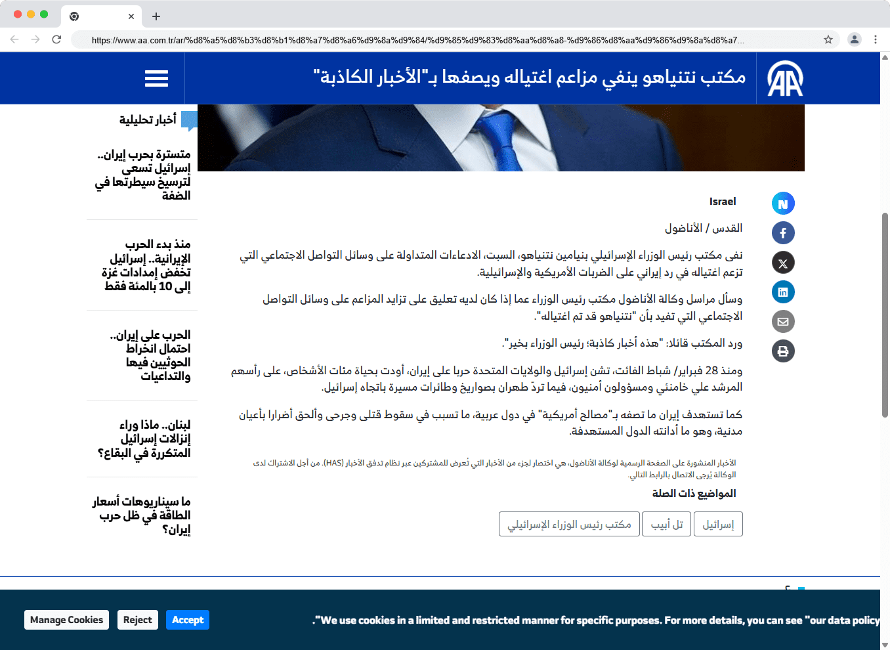Click the Anadolu Agency AA logo
The width and height of the screenshot is (890, 650).
tap(785, 79)
